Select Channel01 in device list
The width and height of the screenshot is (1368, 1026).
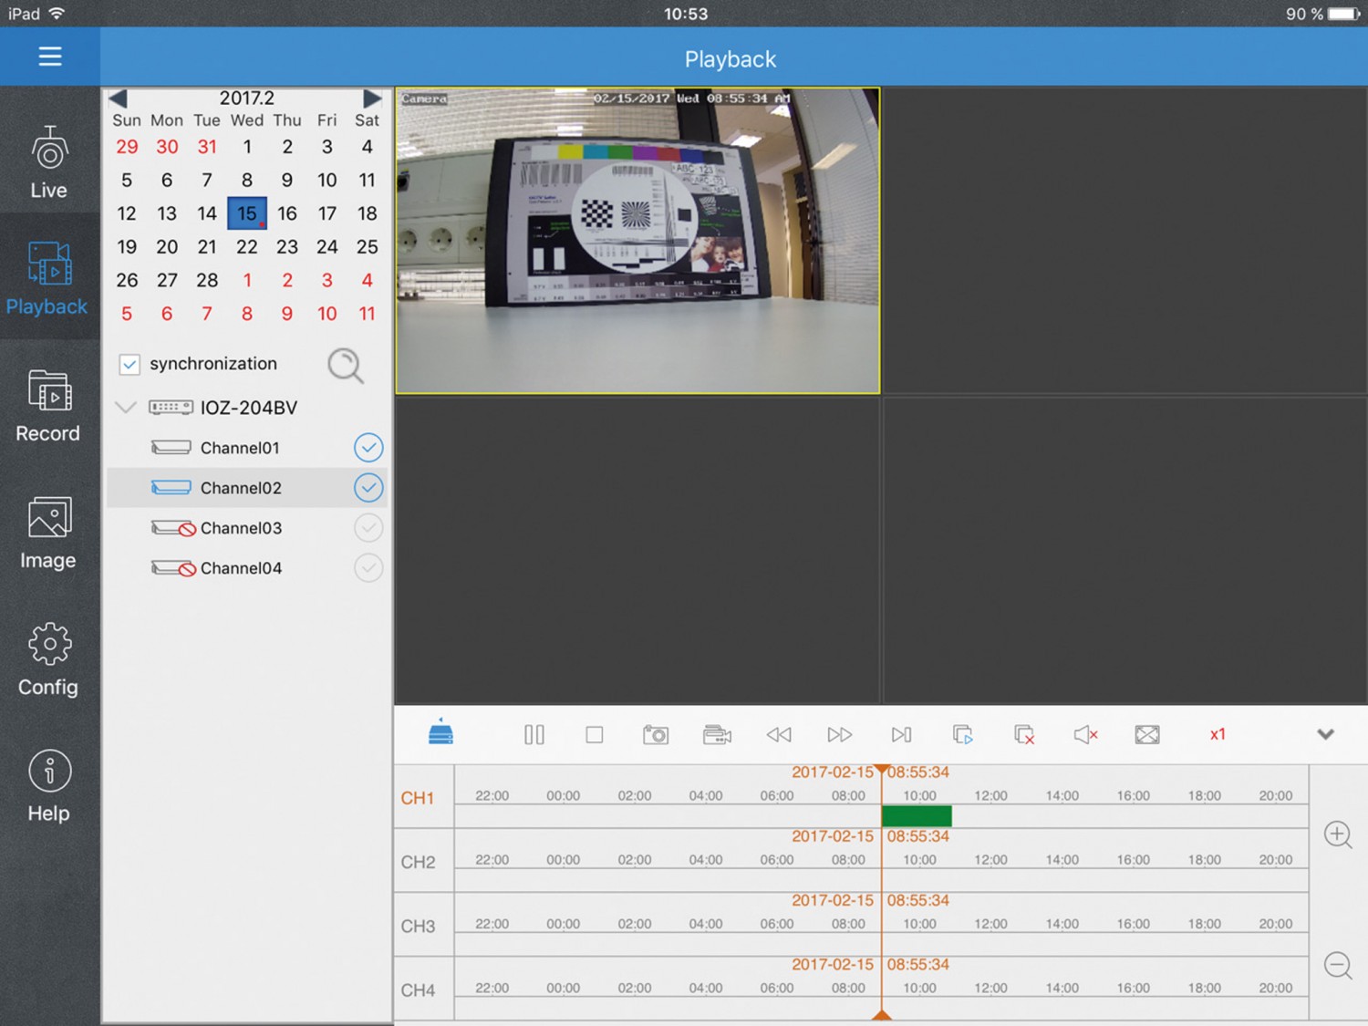(x=240, y=448)
